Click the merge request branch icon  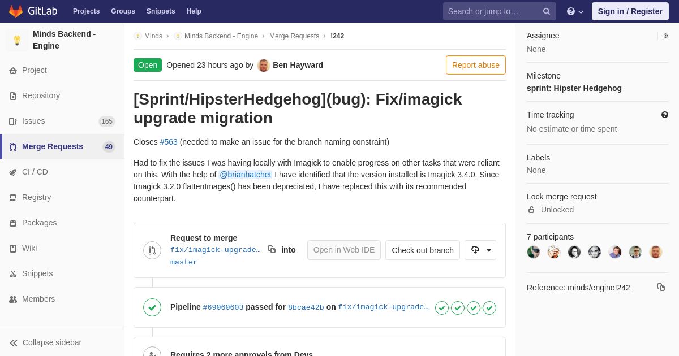tap(152, 250)
